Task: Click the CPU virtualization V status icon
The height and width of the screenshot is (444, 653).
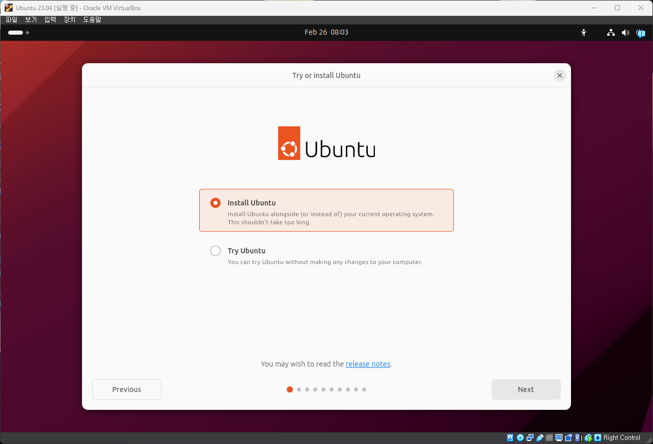Action: (x=578, y=437)
